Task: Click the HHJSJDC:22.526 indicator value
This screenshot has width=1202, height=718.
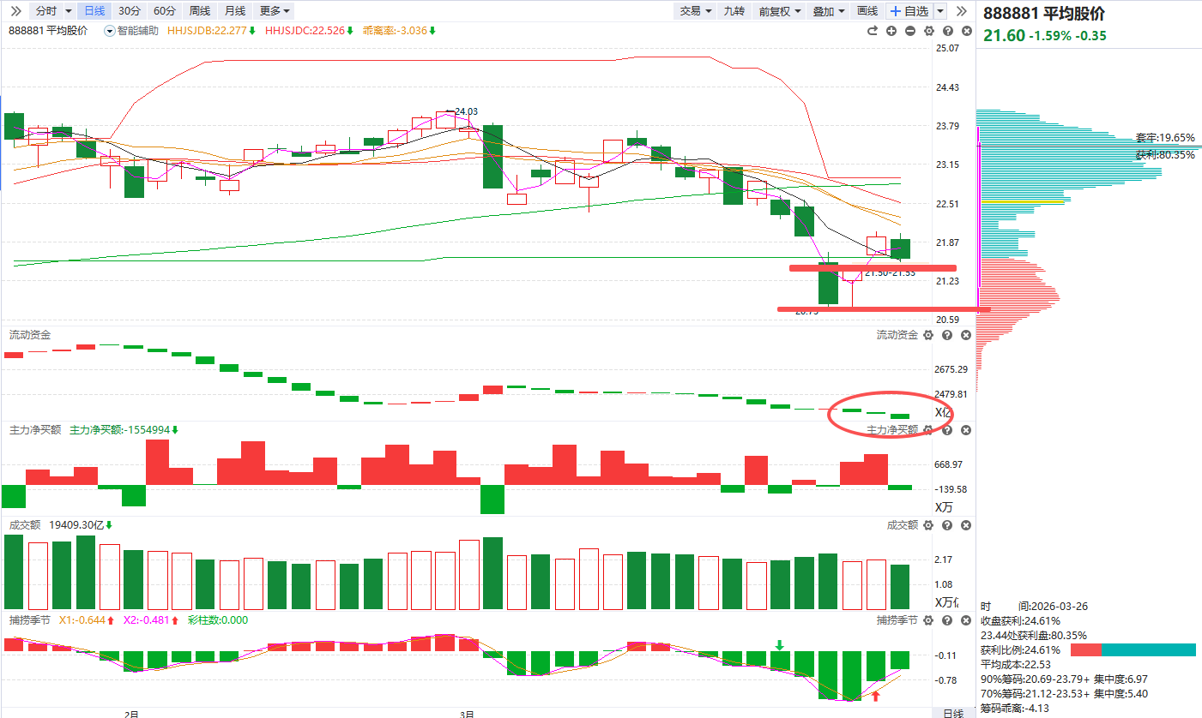Action: tap(309, 31)
